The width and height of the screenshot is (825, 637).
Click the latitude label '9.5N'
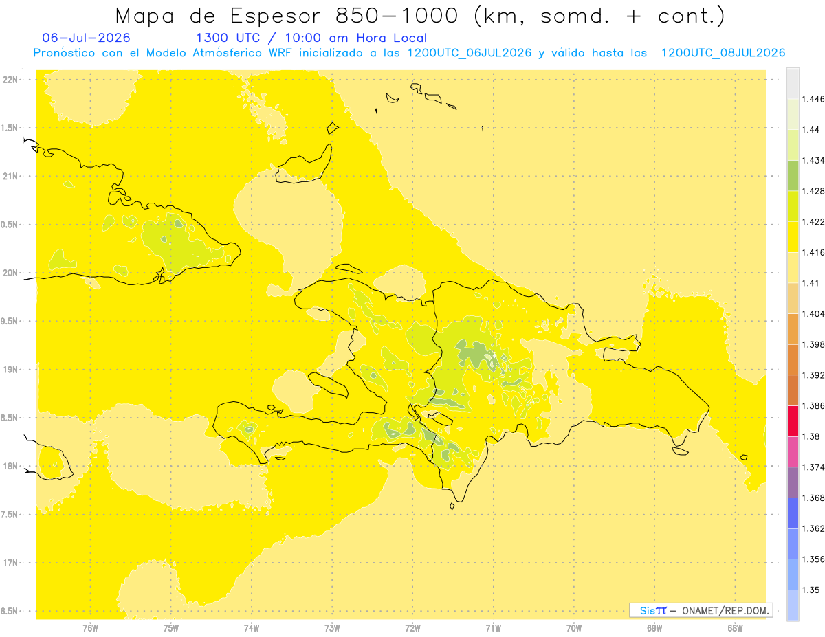pyautogui.click(x=10, y=322)
